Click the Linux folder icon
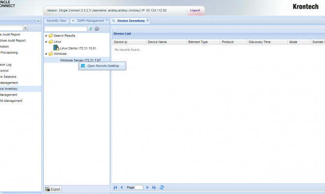The height and width of the screenshot is (194, 325). (50, 42)
